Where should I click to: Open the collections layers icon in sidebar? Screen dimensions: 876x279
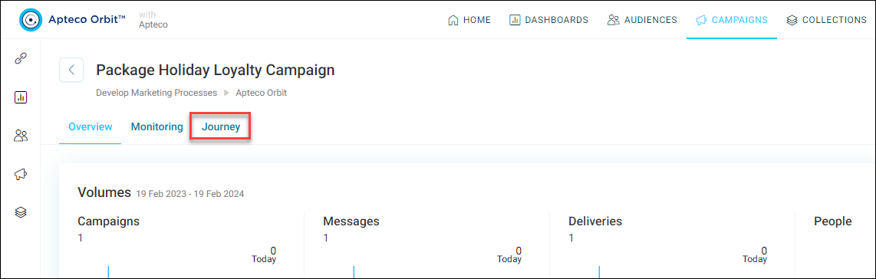21,212
